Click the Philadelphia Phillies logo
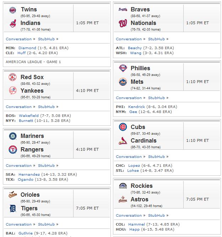The image size is (222, 237). (x=123, y=68)
